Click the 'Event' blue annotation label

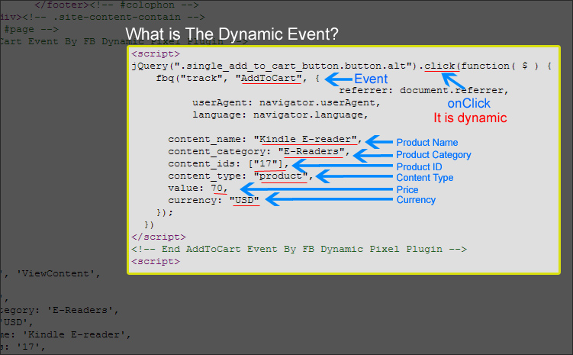pos(371,79)
